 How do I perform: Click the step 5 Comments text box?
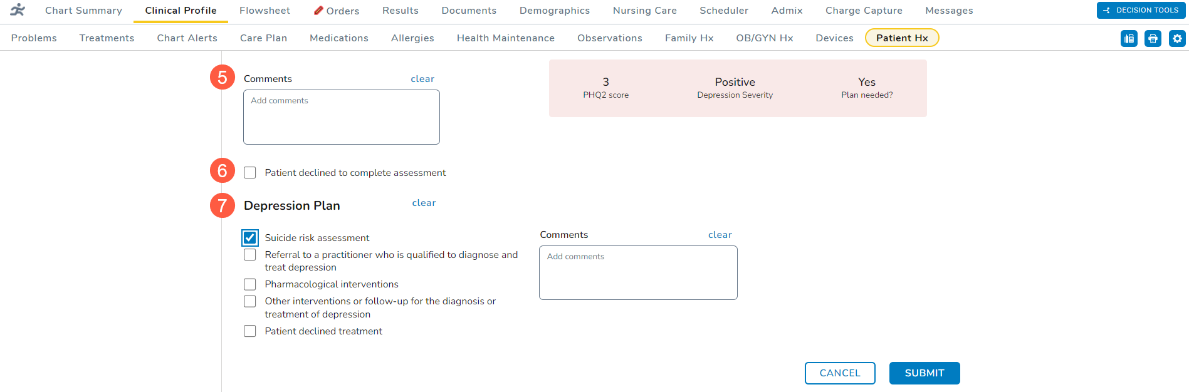tap(342, 117)
